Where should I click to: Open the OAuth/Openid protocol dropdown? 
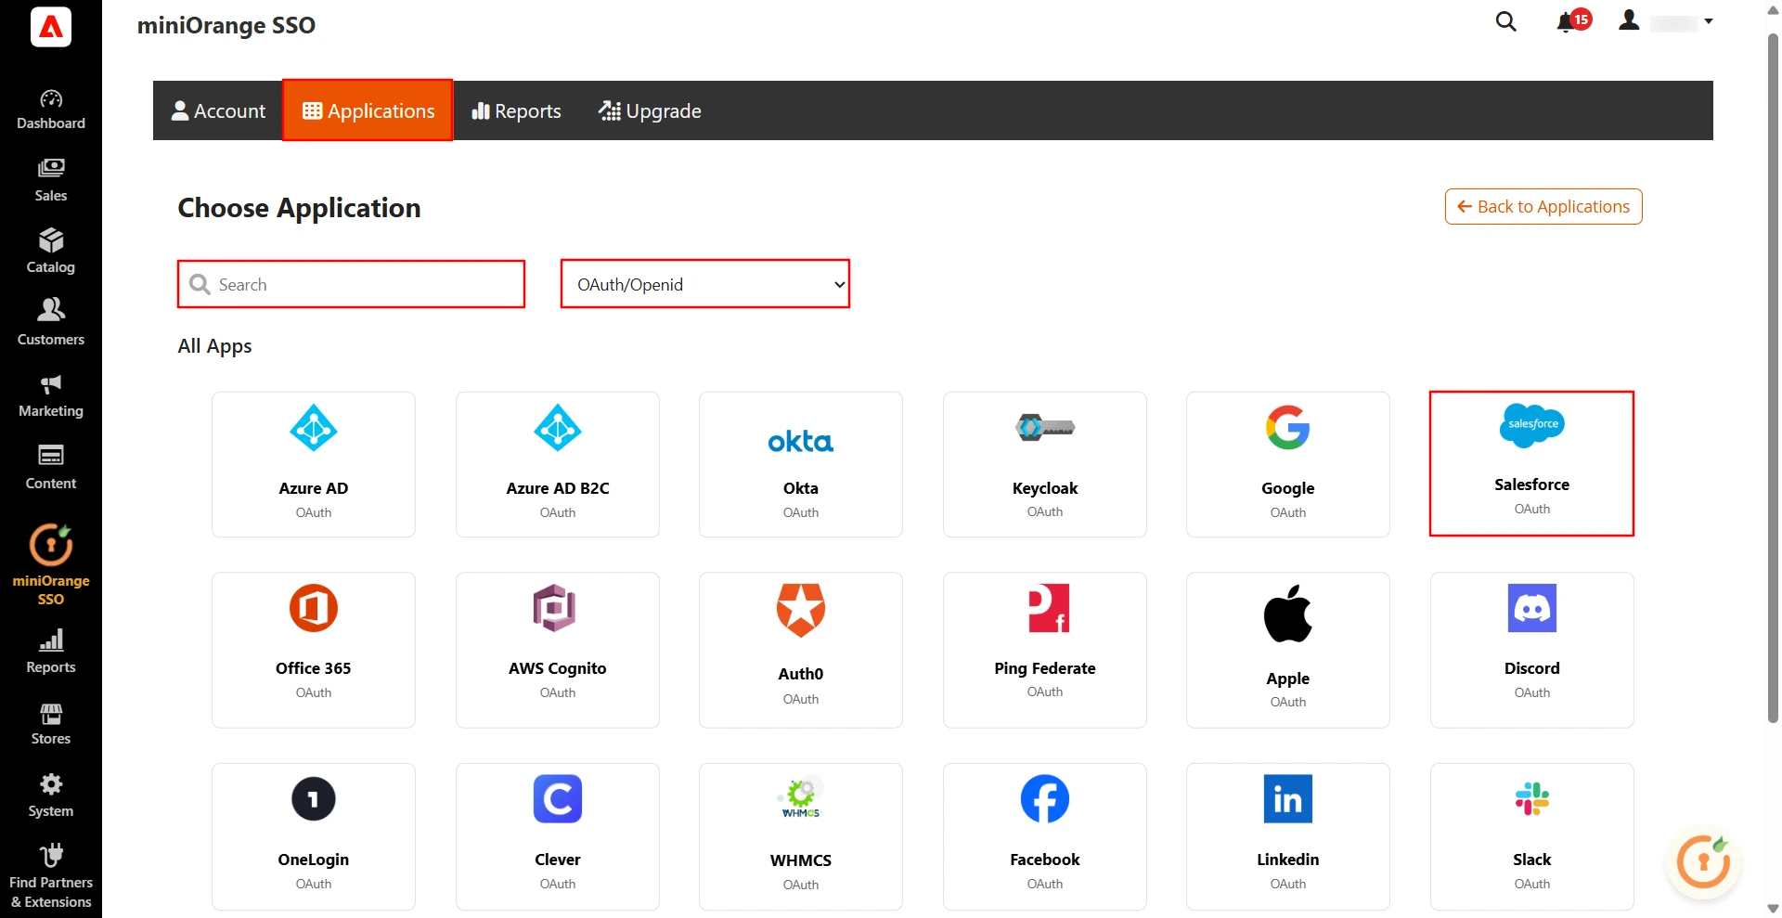click(x=705, y=284)
